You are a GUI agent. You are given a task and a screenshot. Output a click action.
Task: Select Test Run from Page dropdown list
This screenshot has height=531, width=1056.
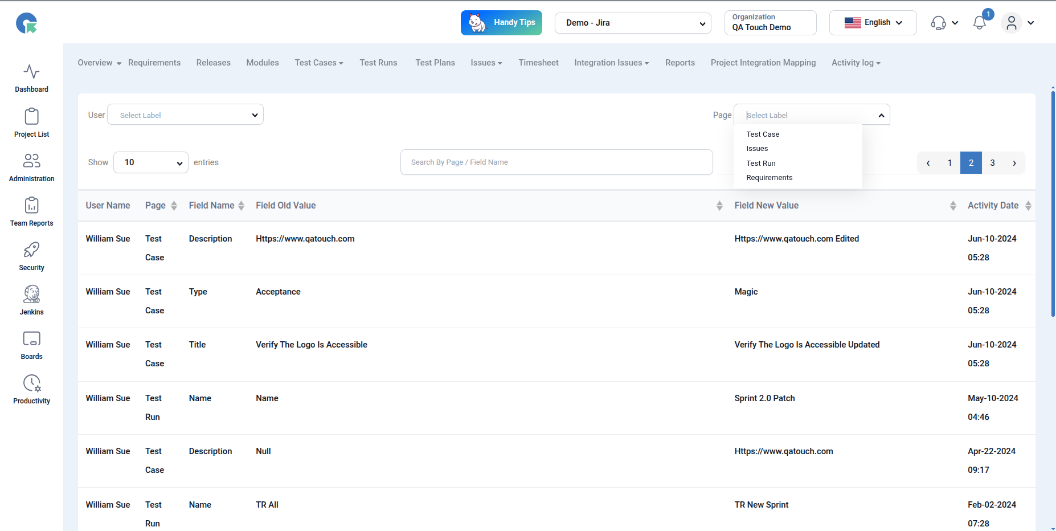coord(761,164)
